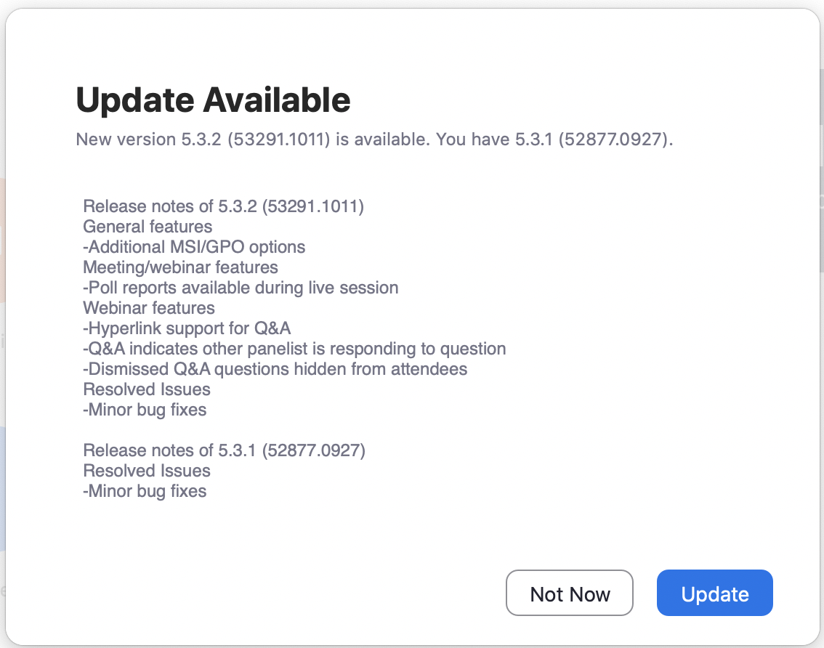The image size is (824, 648).
Task: Select the Webinar features heading line
Action: click(149, 308)
